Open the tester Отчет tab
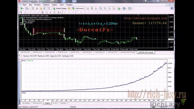194x109 pixels. tap(55, 103)
